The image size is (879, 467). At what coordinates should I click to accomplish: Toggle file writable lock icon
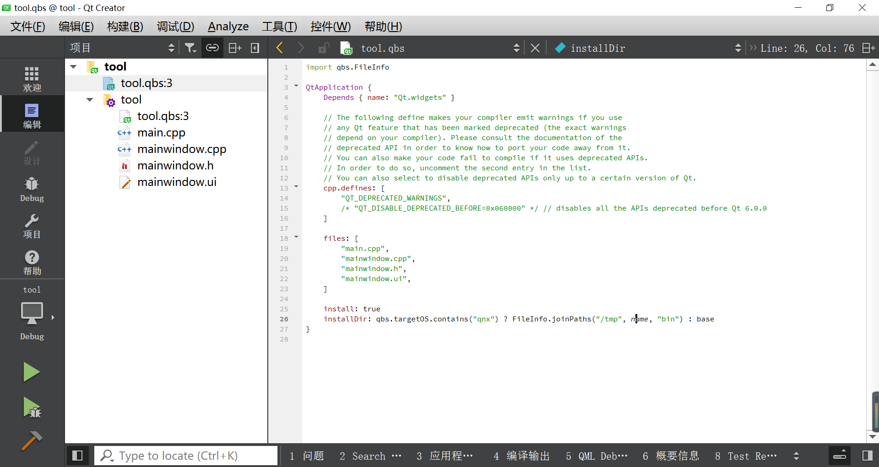pos(324,48)
